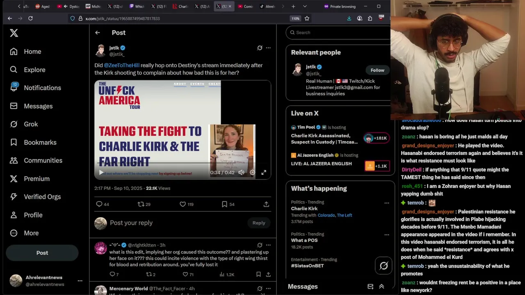Reload the page in the browser
Image resolution: width=525 pixels, height=295 pixels.
(x=30, y=18)
